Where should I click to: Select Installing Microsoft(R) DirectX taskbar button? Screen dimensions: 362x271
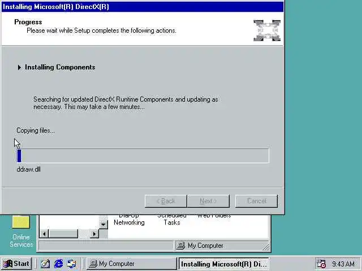224,264
